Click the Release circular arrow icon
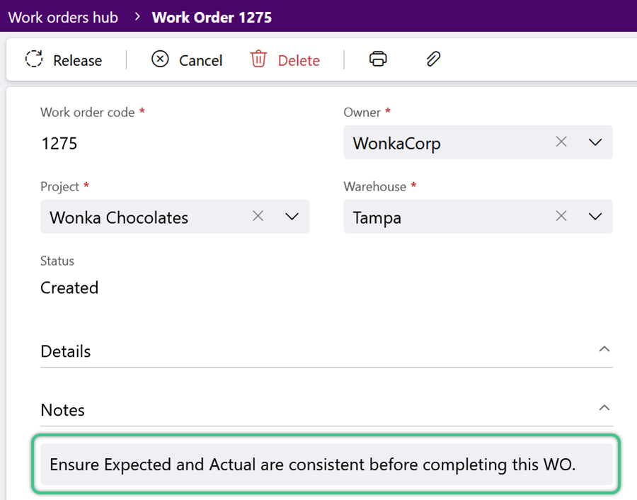This screenshot has width=637, height=500. [34, 59]
